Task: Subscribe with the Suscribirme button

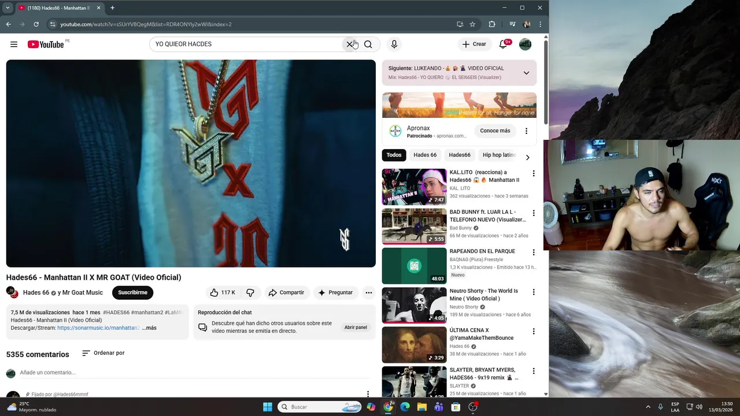Action: [x=132, y=292]
